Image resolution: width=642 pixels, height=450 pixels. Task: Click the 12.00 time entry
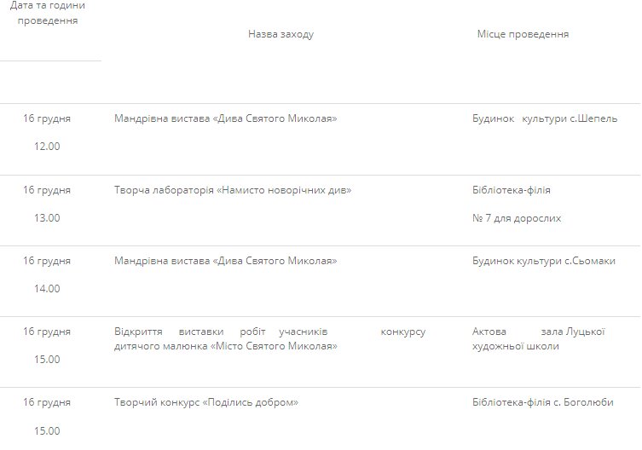(x=47, y=147)
